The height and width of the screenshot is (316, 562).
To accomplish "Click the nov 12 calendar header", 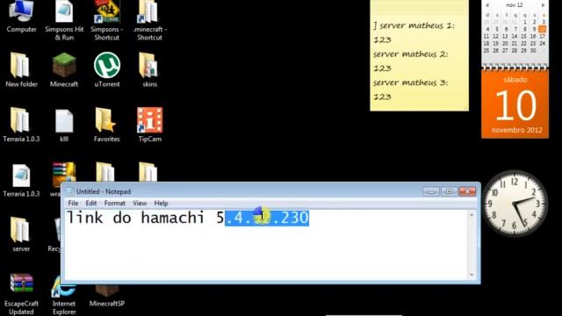I will pos(515,5).
